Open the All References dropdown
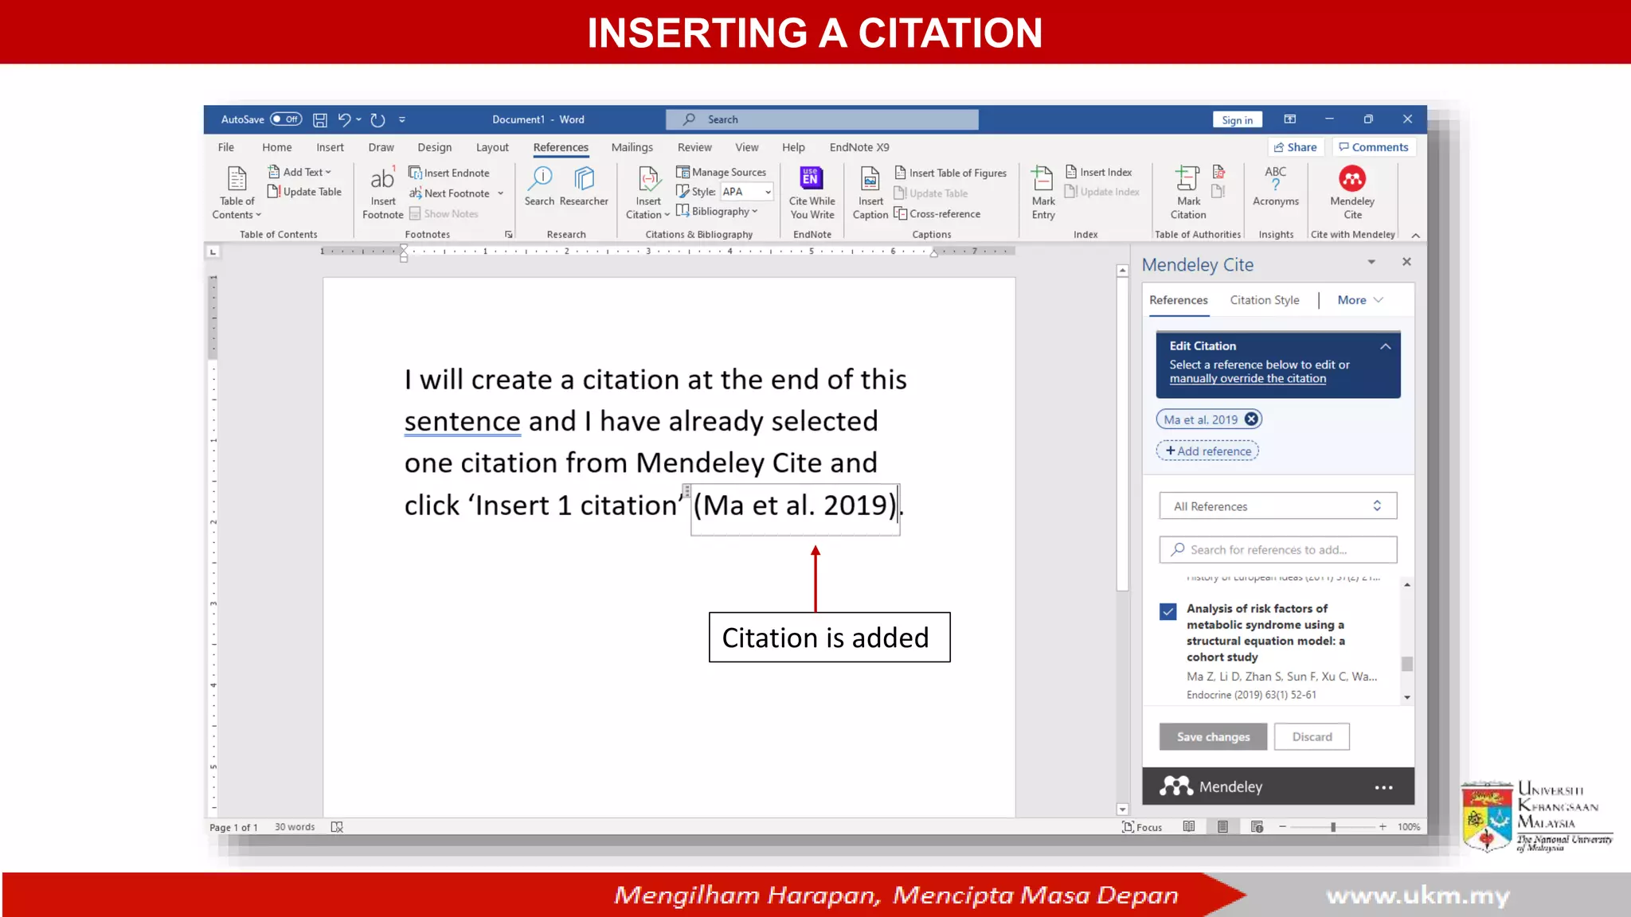This screenshot has width=1631, height=917. pyautogui.click(x=1277, y=506)
